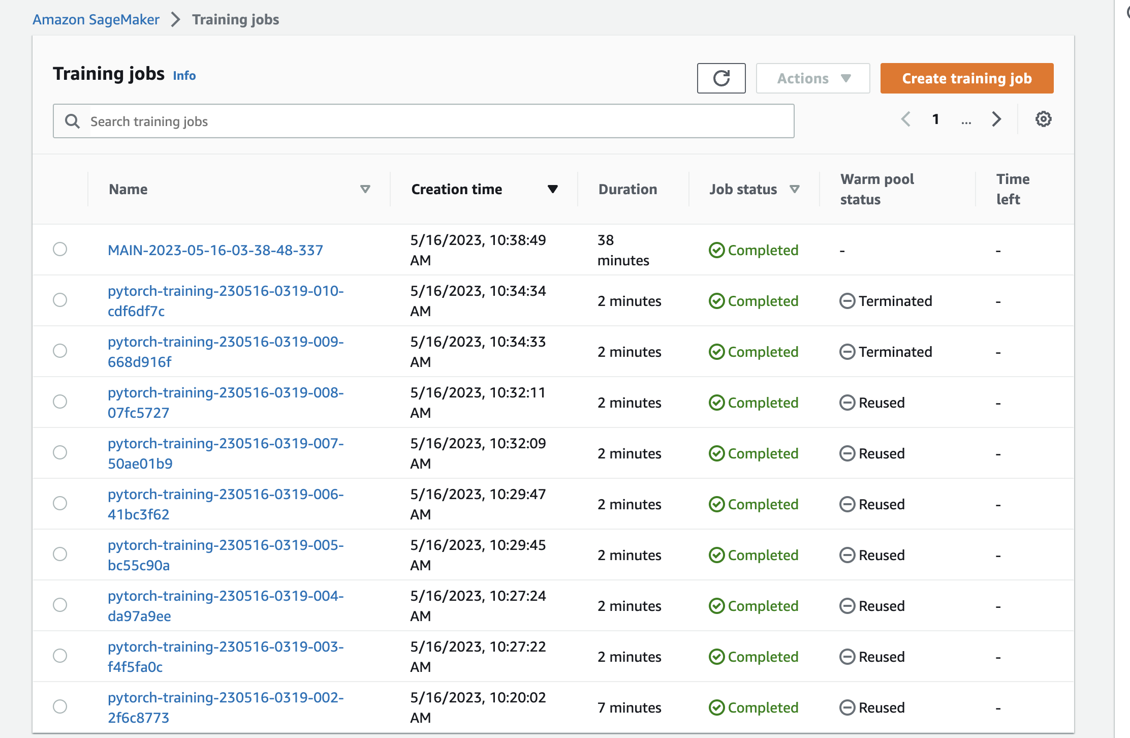
Task: Sort by Name column arrow
Action: coord(365,189)
